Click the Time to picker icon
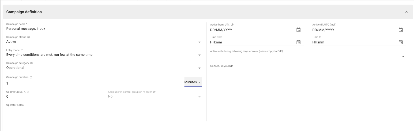Image resolution: width=414 pixels, height=131 pixels. [x=401, y=42]
